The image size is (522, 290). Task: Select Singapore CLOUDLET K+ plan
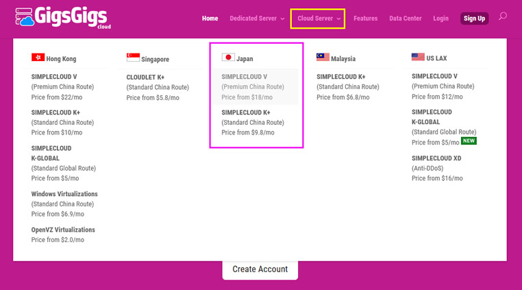[x=158, y=87]
